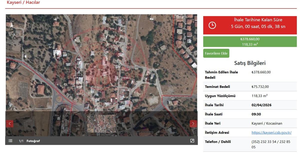Click the Teminat Bedeli value ₺75.732,00
300x155 pixels.
coord(260,87)
